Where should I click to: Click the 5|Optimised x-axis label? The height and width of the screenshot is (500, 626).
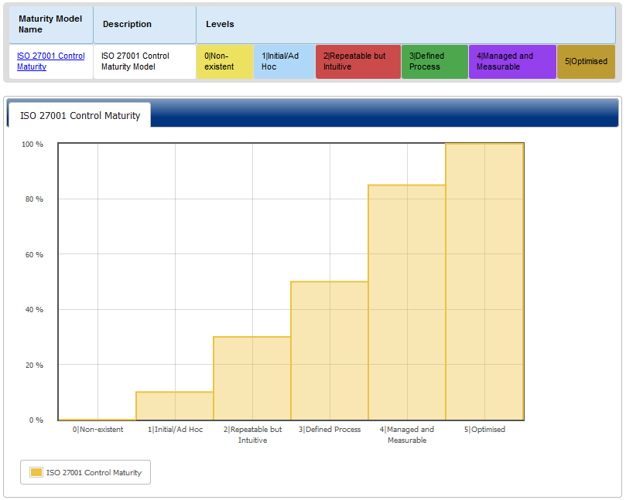pyautogui.click(x=484, y=430)
